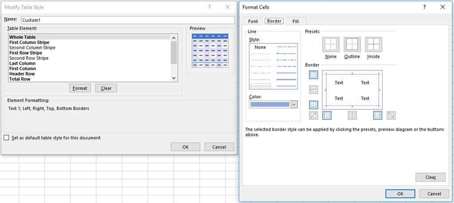The width and height of the screenshot is (454, 203).
Task: Toggle the top border button
Action: click(x=313, y=75)
